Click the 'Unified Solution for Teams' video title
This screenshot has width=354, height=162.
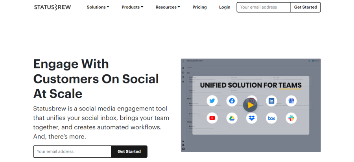pyautogui.click(x=251, y=85)
